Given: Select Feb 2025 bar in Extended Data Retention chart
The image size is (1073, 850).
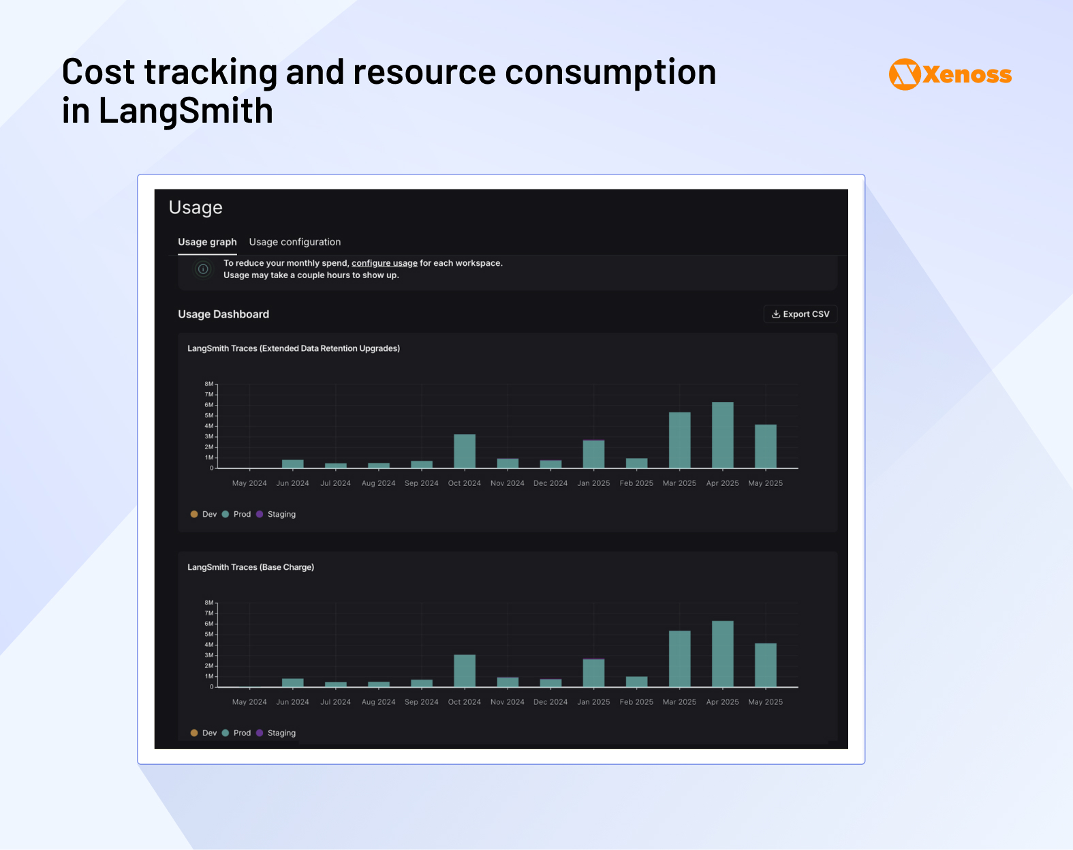Looking at the screenshot, I should [x=637, y=464].
